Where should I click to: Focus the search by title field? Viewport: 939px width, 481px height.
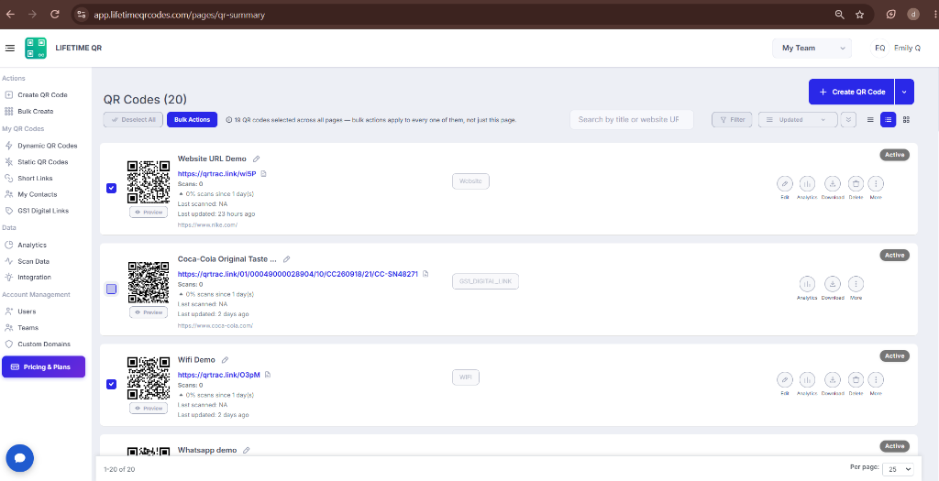click(631, 120)
